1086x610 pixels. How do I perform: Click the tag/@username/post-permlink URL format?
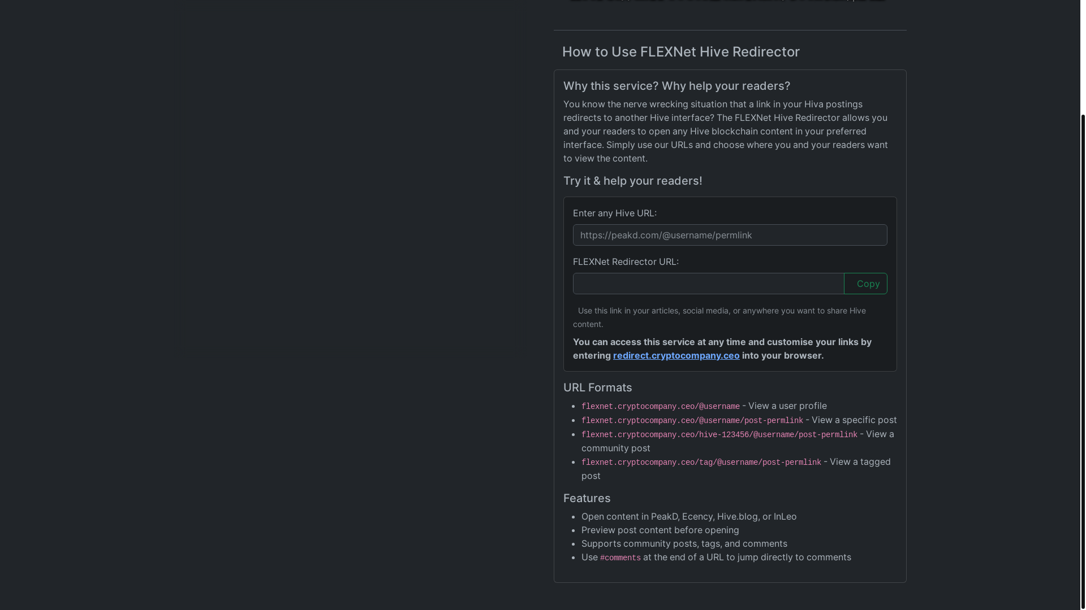pyautogui.click(x=701, y=463)
